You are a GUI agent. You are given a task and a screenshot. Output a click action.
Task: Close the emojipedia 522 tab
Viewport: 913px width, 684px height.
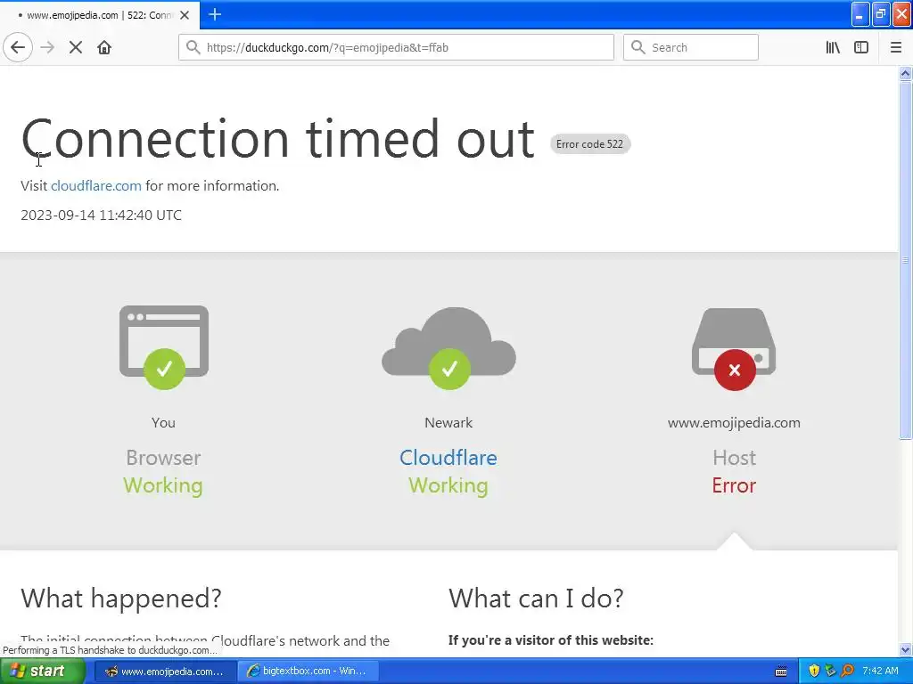coord(185,15)
